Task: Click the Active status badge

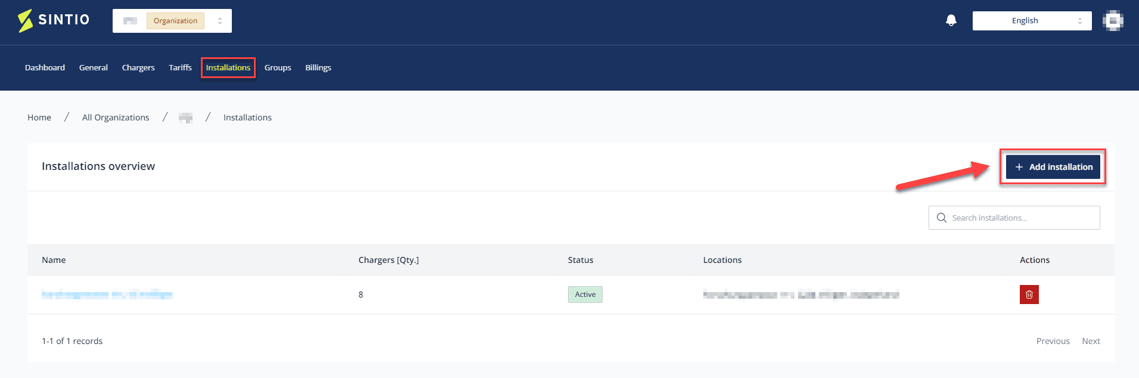Action: click(x=585, y=295)
